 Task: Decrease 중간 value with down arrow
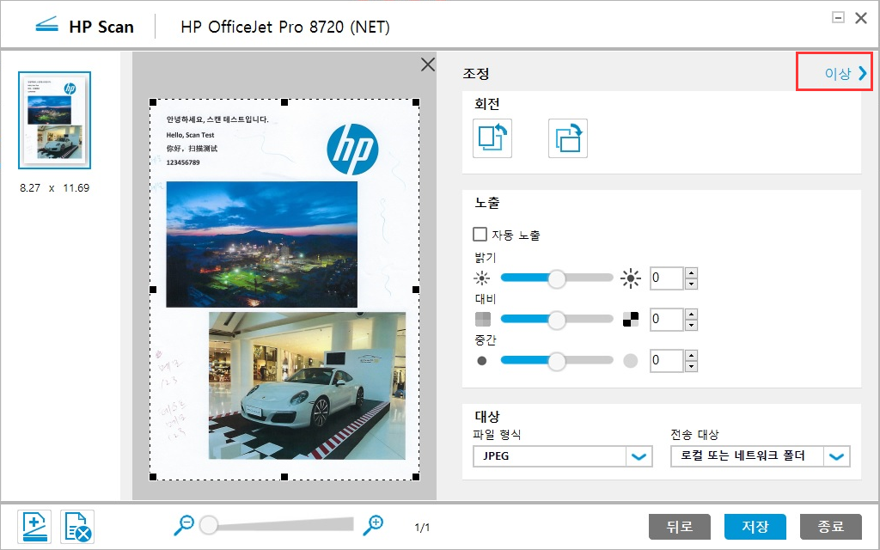692,366
